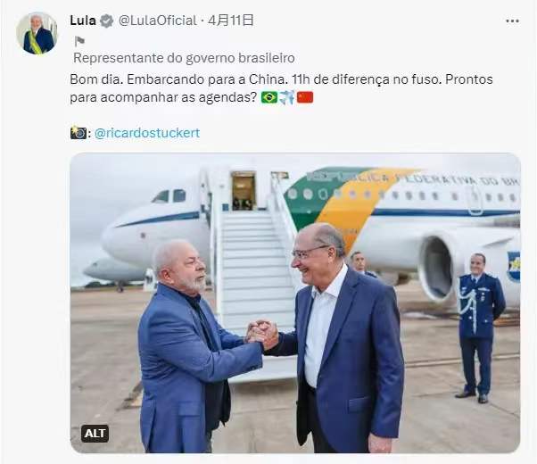The image size is (537, 464).
Task: Click the government flag label icon
Action: (x=79, y=41)
